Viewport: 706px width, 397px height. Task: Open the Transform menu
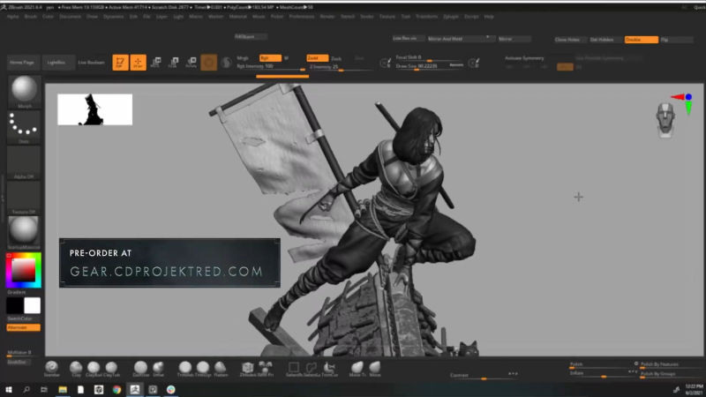coord(426,17)
